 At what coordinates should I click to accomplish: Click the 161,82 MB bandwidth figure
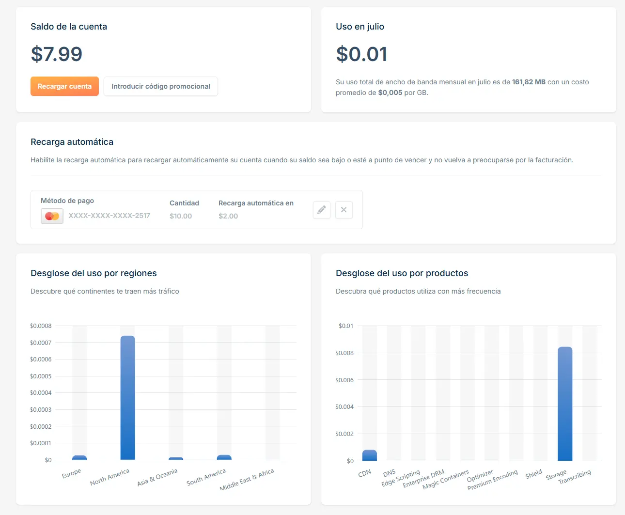(529, 82)
